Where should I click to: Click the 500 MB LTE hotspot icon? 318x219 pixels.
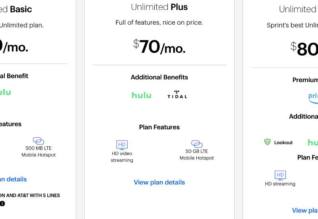coord(38,141)
